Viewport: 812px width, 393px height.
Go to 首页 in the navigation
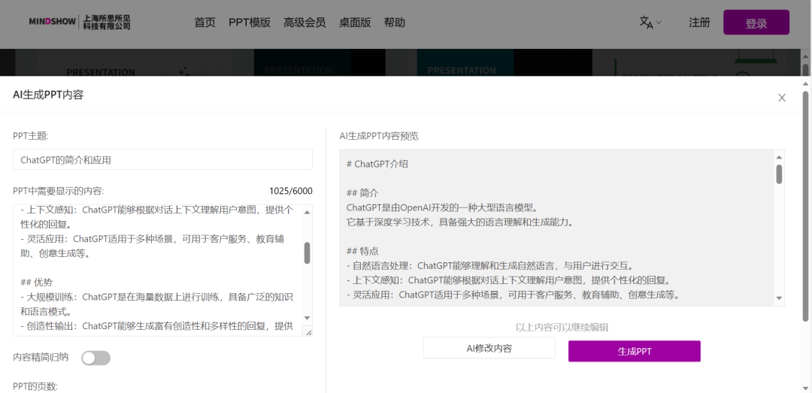pyautogui.click(x=205, y=23)
